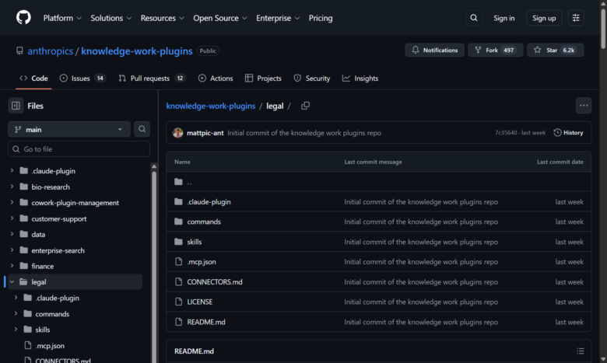This screenshot has width=607, height=363.
Task: Collapse the Files side panel toggle
Action: (16, 106)
